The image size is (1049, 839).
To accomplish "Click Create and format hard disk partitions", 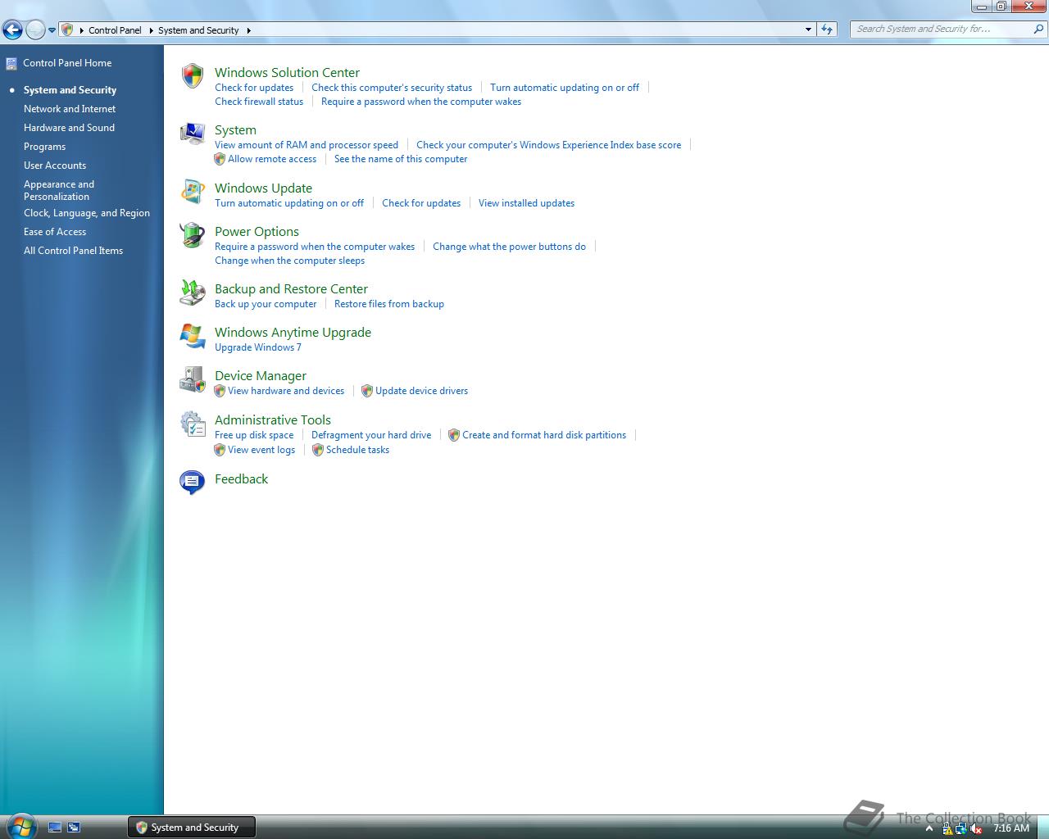I will point(544,435).
